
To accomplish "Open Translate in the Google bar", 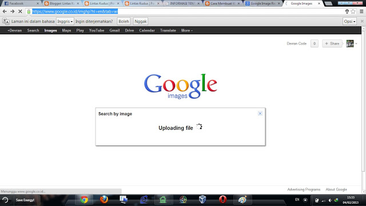I will click(x=168, y=30).
